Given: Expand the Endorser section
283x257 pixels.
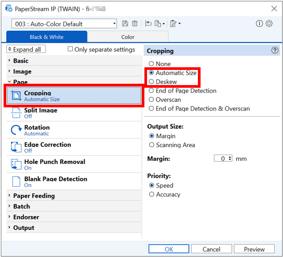Looking at the screenshot, I should click(74, 217).
